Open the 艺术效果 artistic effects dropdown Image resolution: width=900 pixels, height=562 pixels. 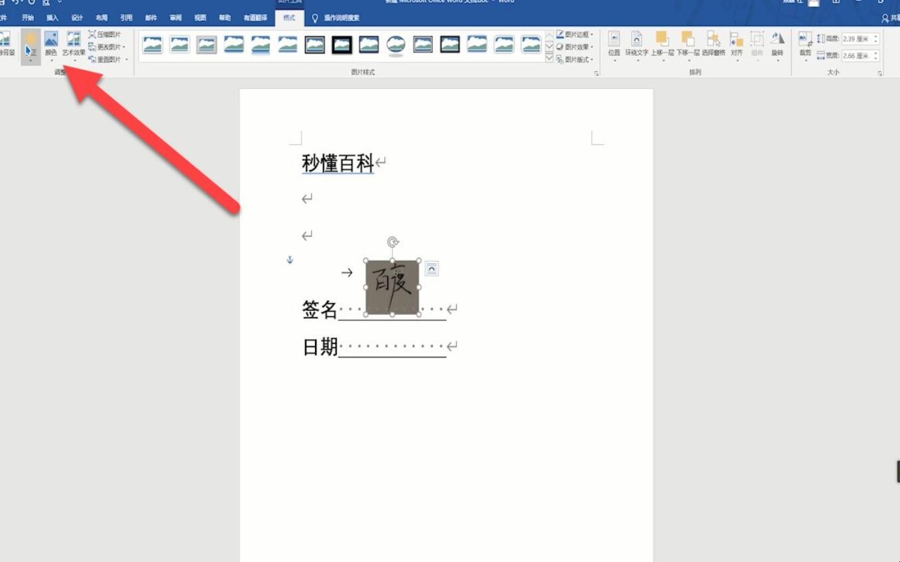(74, 47)
